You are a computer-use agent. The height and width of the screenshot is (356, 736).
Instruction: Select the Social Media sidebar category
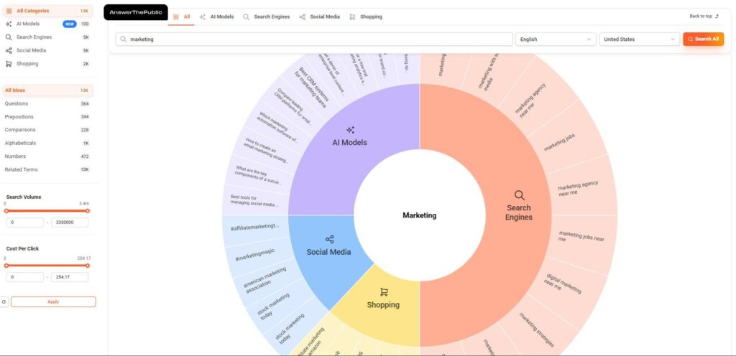click(47, 50)
